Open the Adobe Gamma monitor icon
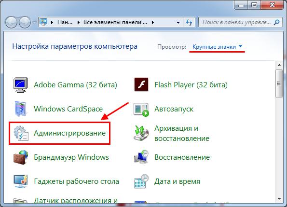 point(20,85)
